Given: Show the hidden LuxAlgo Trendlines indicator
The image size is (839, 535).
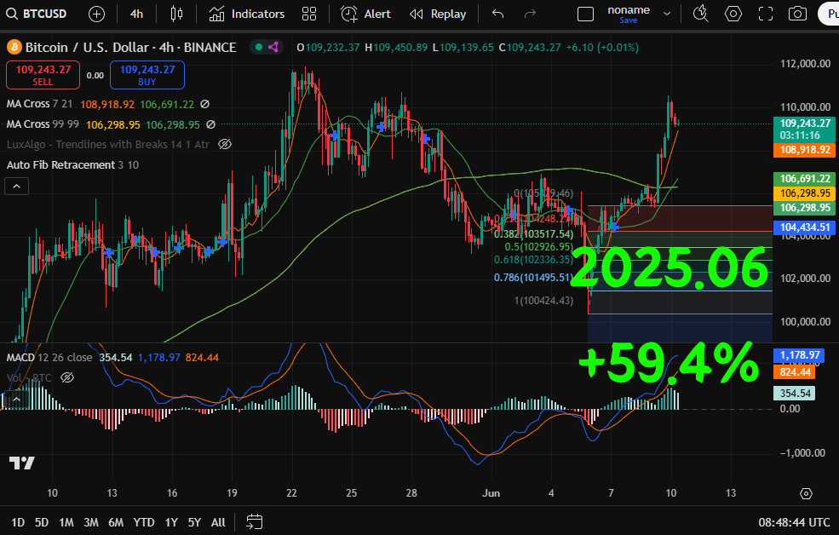Looking at the screenshot, I should pos(225,145).
